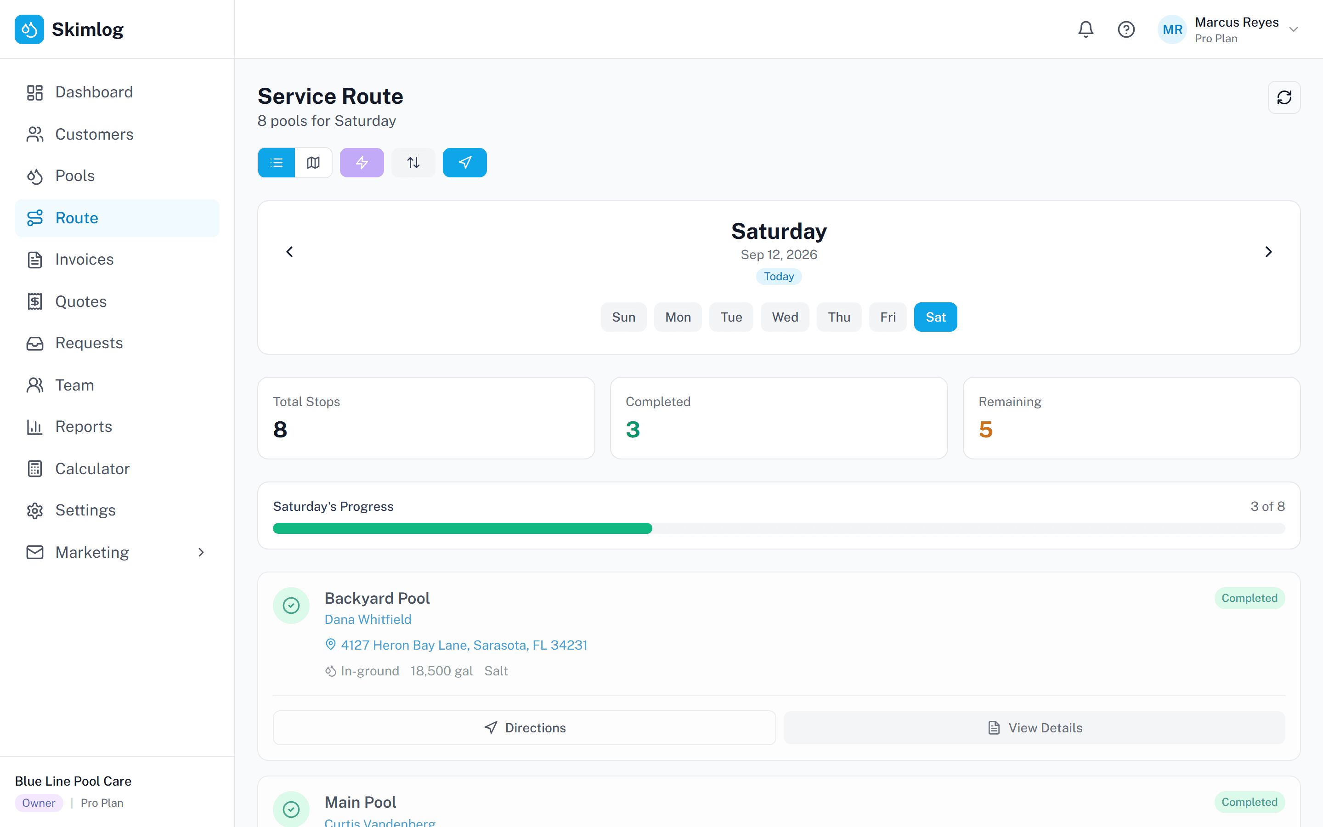Open Customers in the sidebar
This screenshot has height=827, width=1323.
[x=117, y=134]
